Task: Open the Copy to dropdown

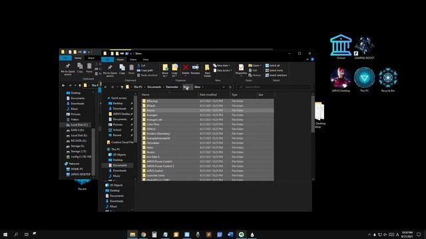Action: point(174,71)
